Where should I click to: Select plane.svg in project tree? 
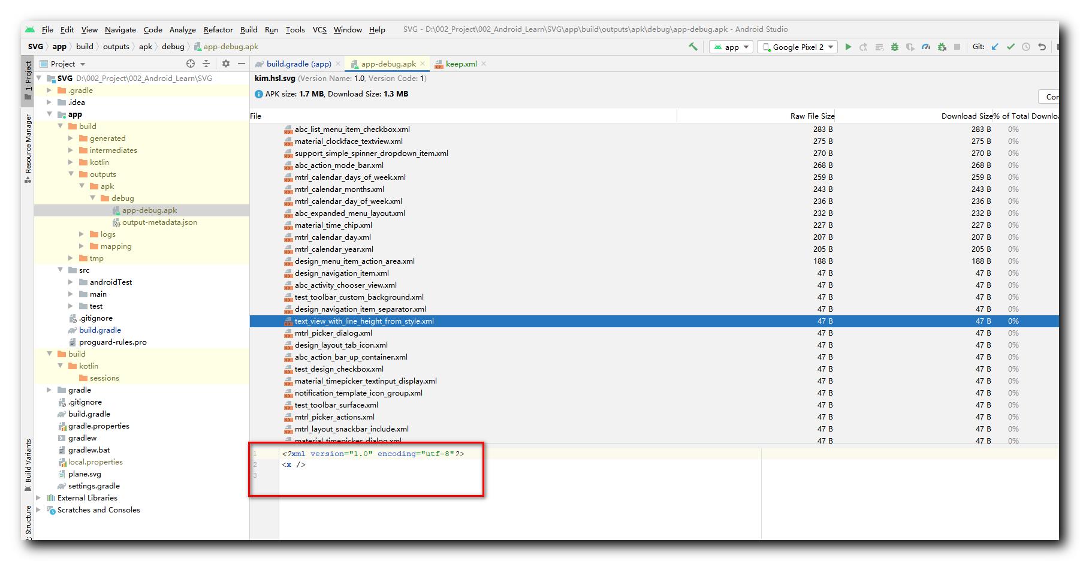click(x=85, y=474)
